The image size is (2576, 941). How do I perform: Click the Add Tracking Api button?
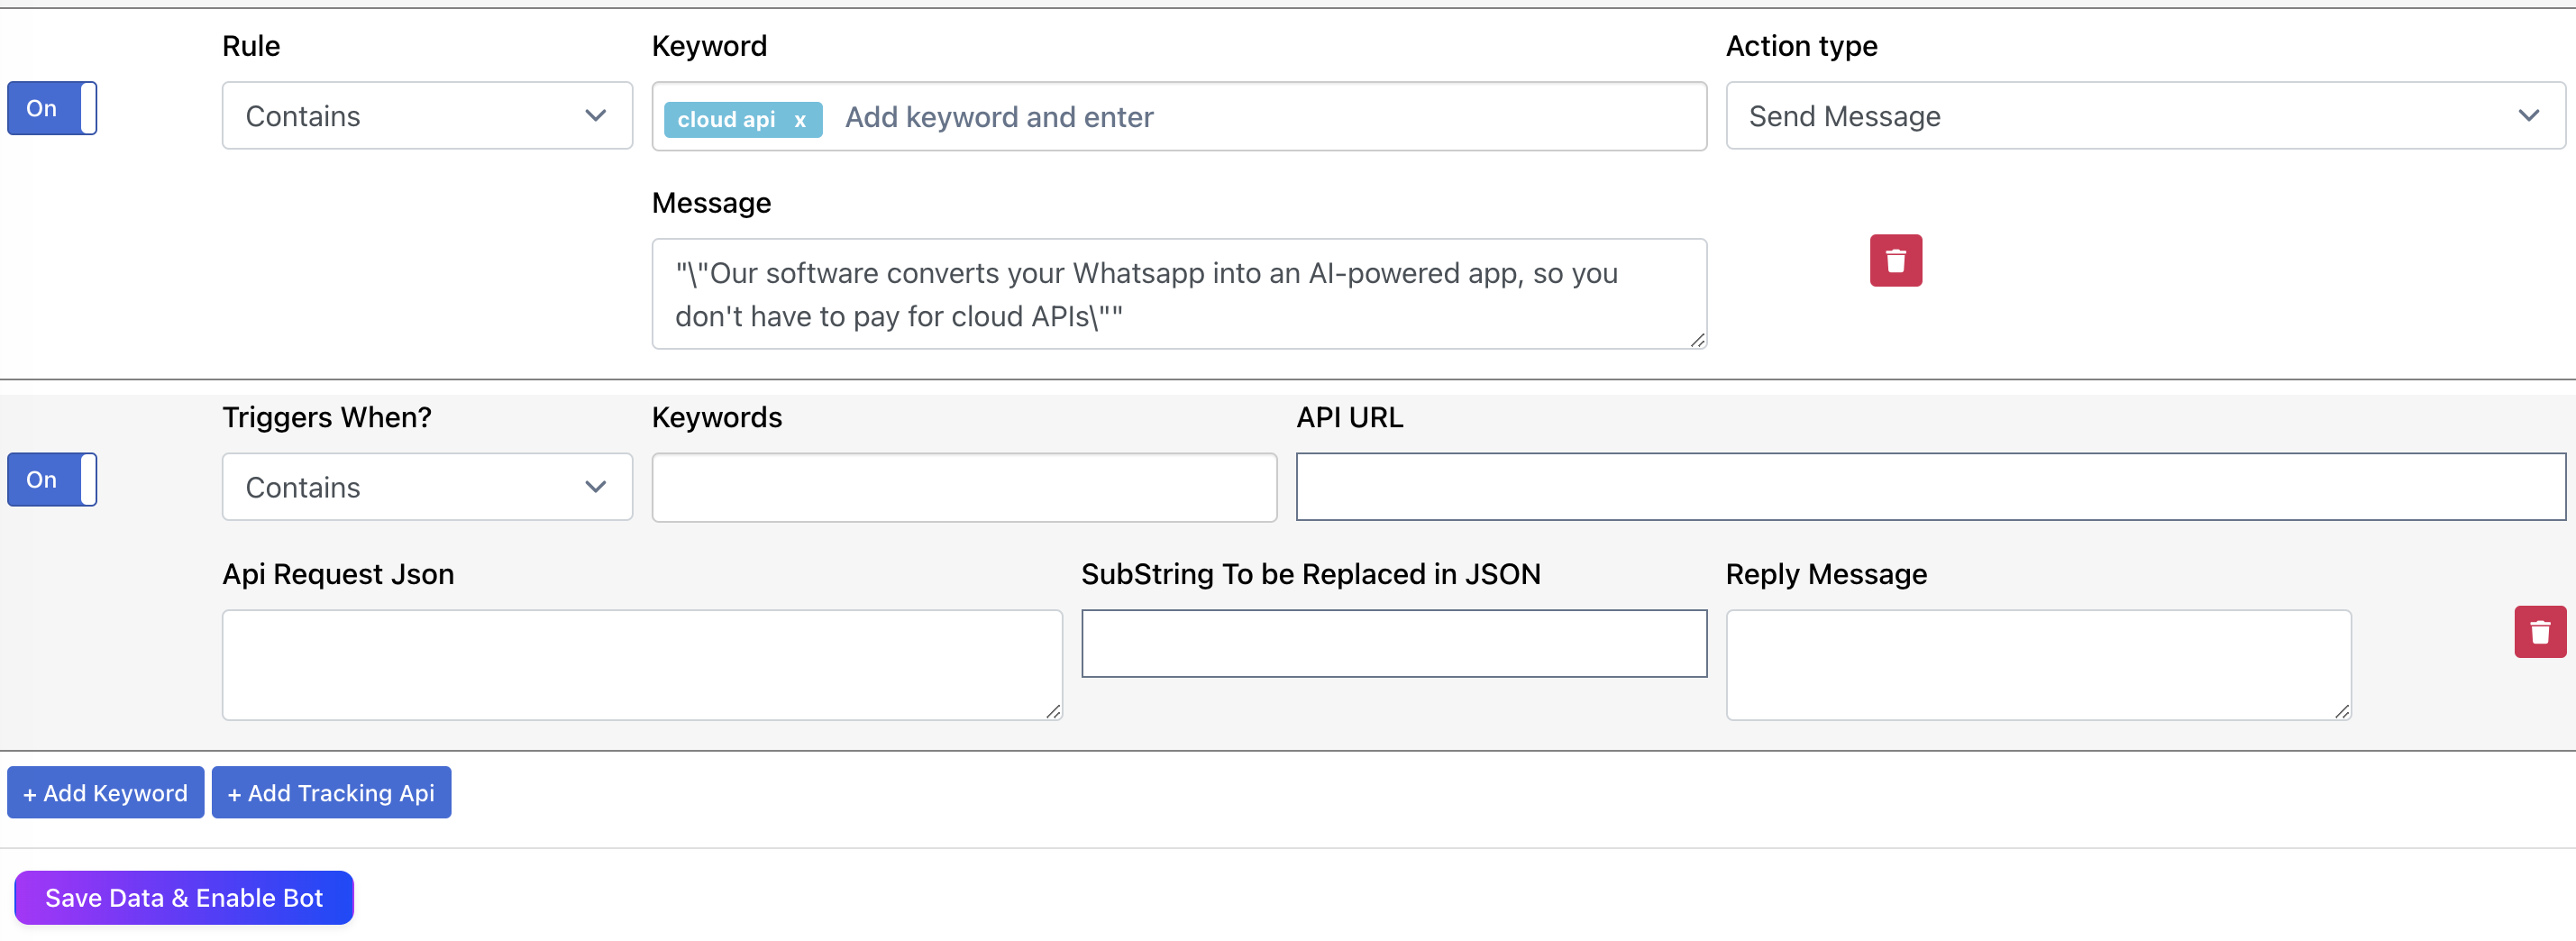point(331,793)
